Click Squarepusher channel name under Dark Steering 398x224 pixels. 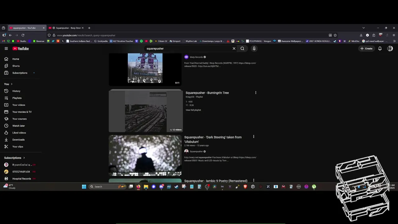(196, 152)
